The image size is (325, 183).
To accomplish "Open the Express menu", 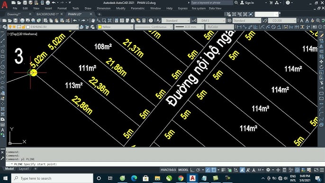I will pyautogui.click(x=182, y=9).
